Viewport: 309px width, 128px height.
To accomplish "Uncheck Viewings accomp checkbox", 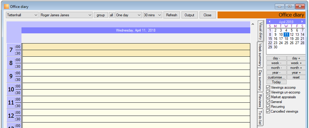I will pos(268,87).
